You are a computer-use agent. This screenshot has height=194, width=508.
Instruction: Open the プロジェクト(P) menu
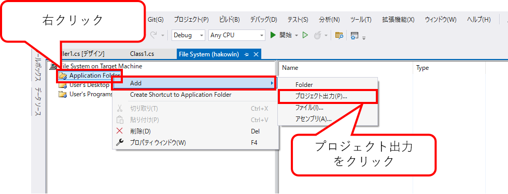coord(191,20)
